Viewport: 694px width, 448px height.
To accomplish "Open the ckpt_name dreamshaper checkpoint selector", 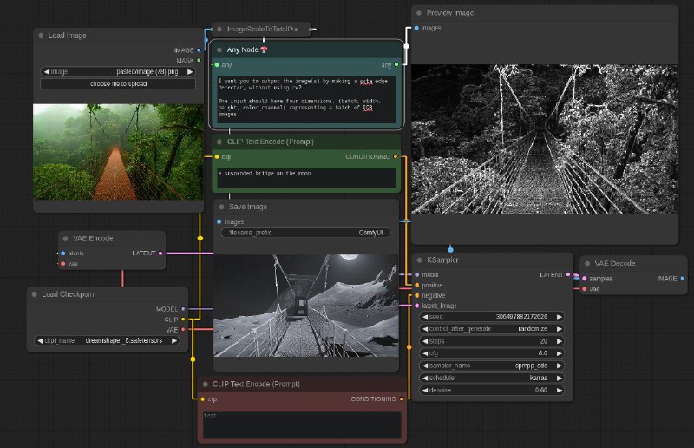I will click(x=109, y=341).
